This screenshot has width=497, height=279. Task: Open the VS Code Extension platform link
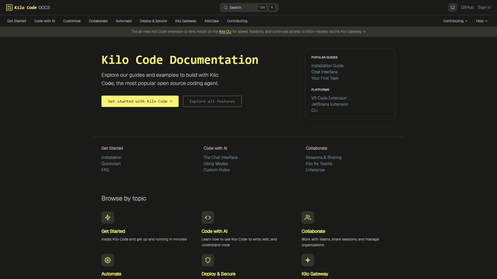pyautogui.click(x=329, y=98)
